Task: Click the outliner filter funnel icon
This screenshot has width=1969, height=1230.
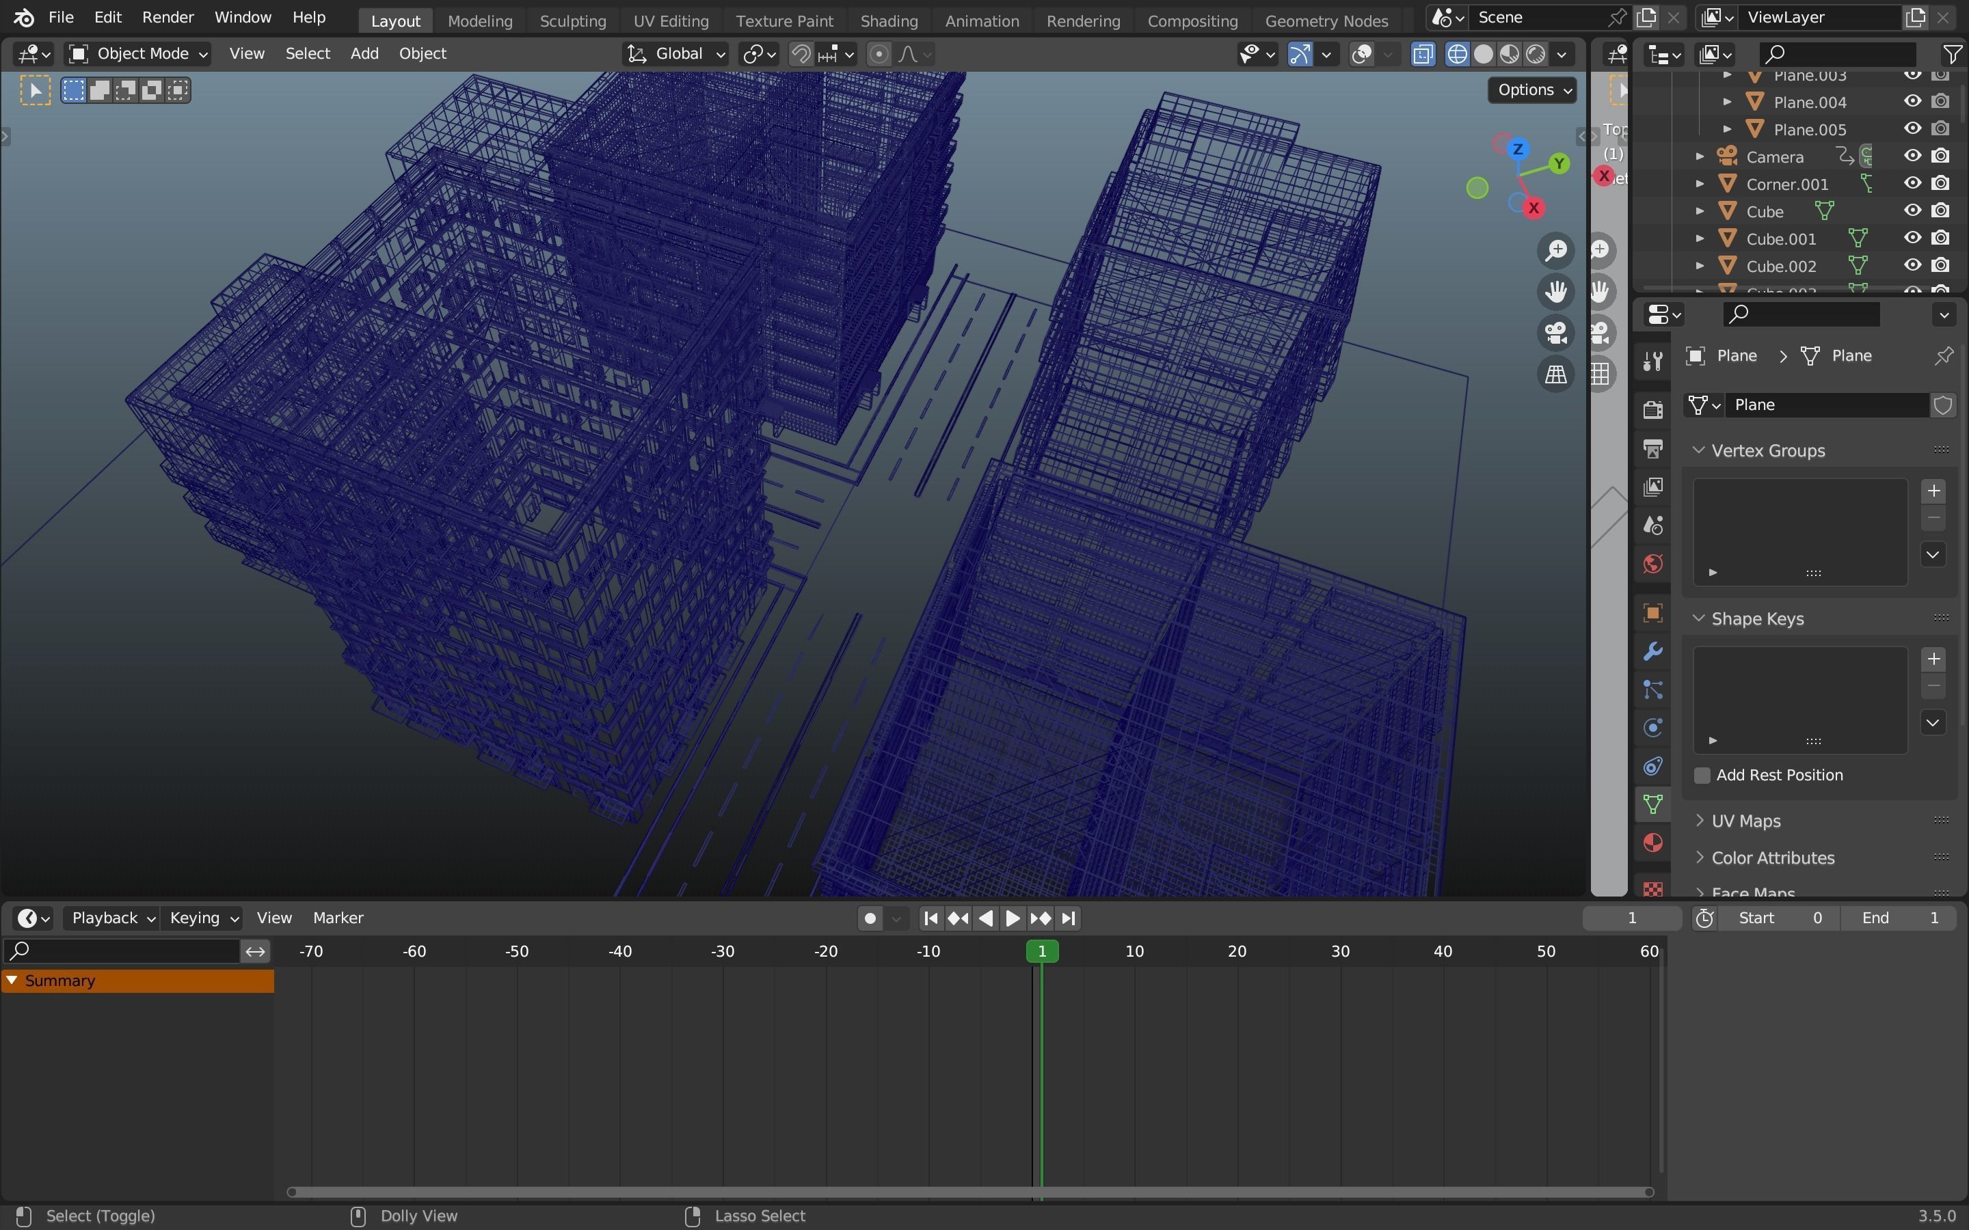Action: (1952, 55)
